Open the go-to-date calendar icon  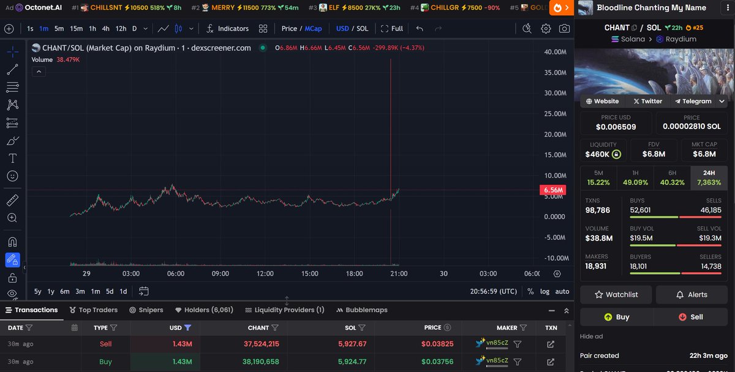pos(144,291)
